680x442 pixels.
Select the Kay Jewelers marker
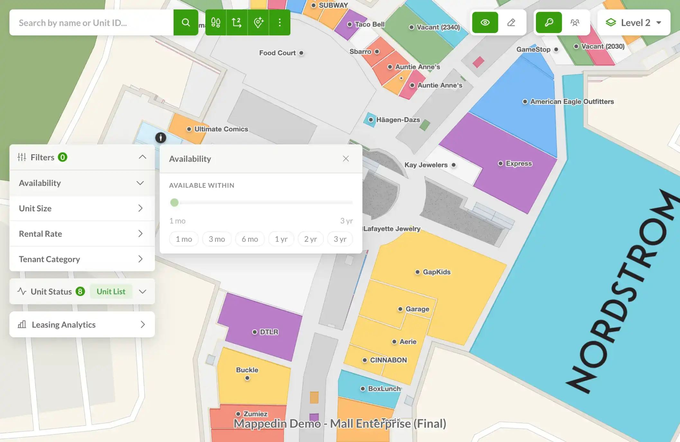point(454,165)
